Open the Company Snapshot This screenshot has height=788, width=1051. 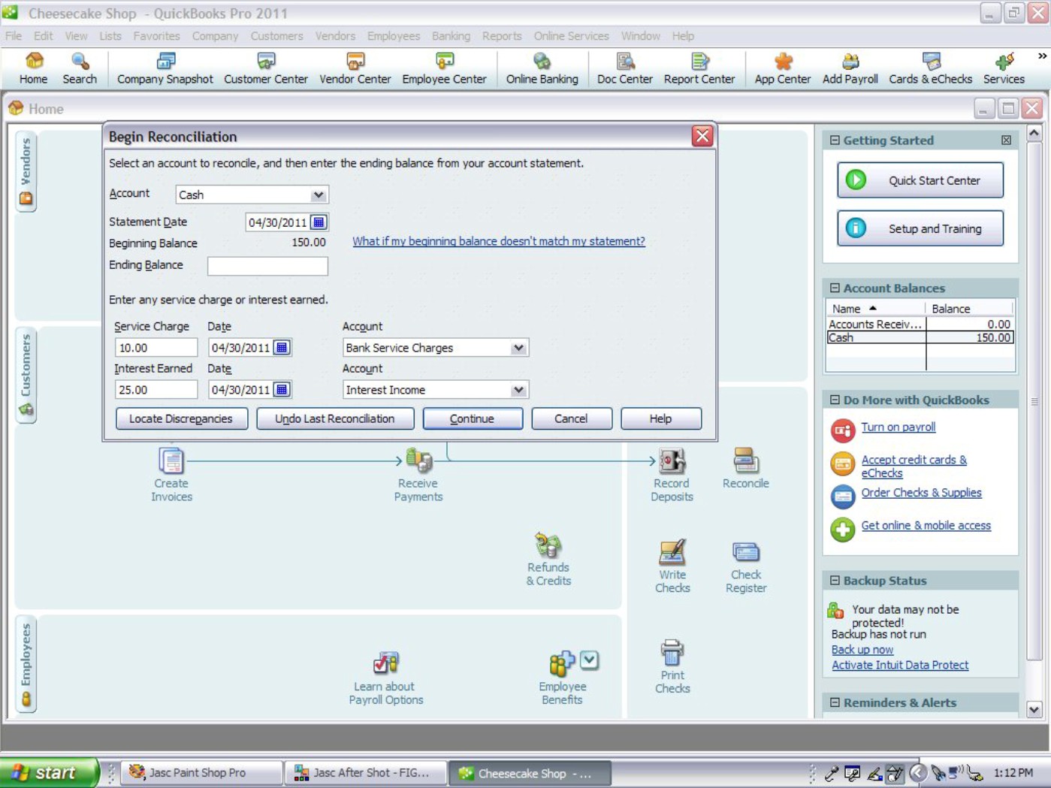(165, 68)
